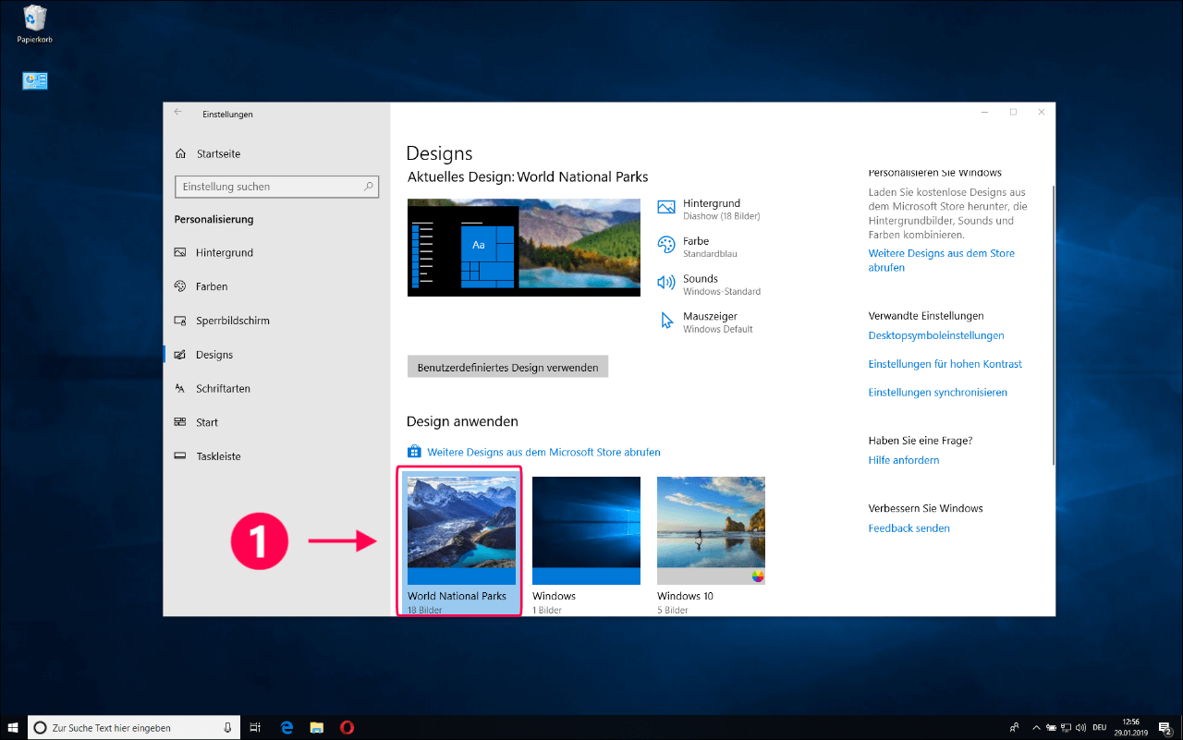This screenshot has width=1183, height=740.
Task: Open Task View from the taskbar
Action: point(256,728)
